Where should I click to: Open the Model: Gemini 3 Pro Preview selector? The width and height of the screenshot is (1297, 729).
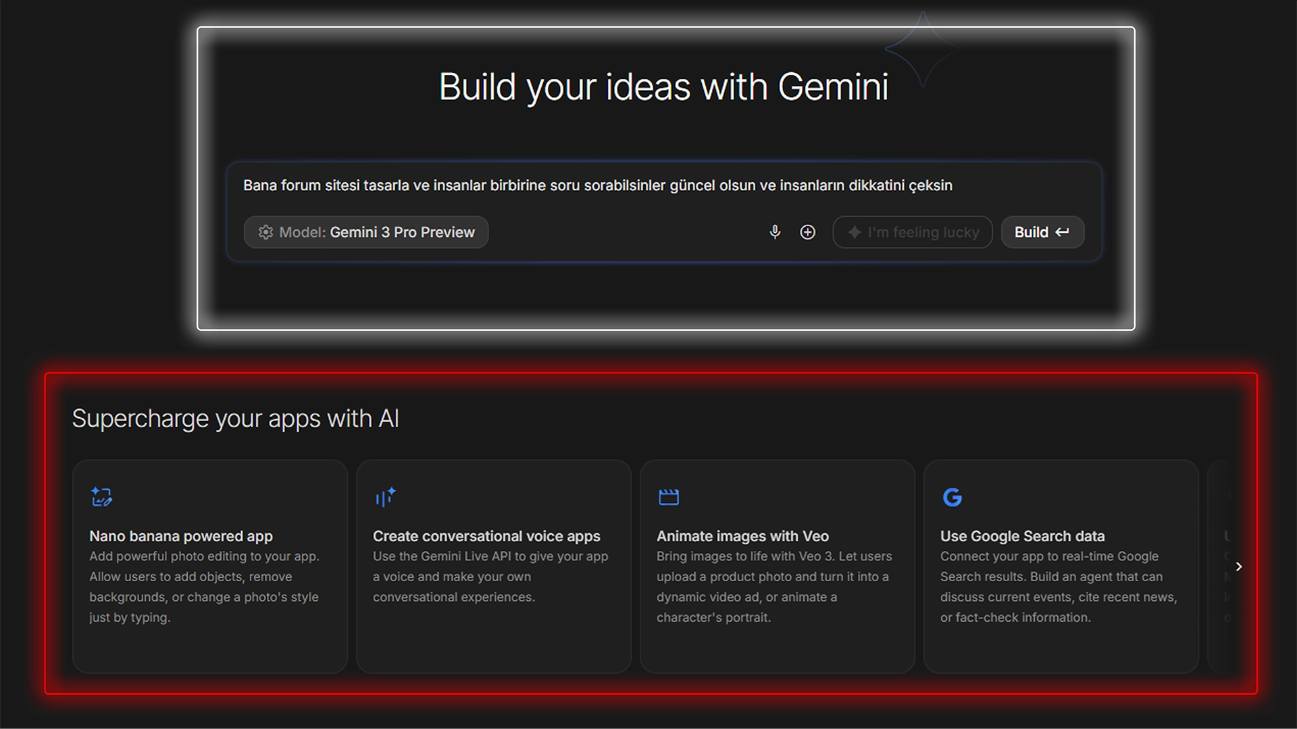(x=366, y=232)
